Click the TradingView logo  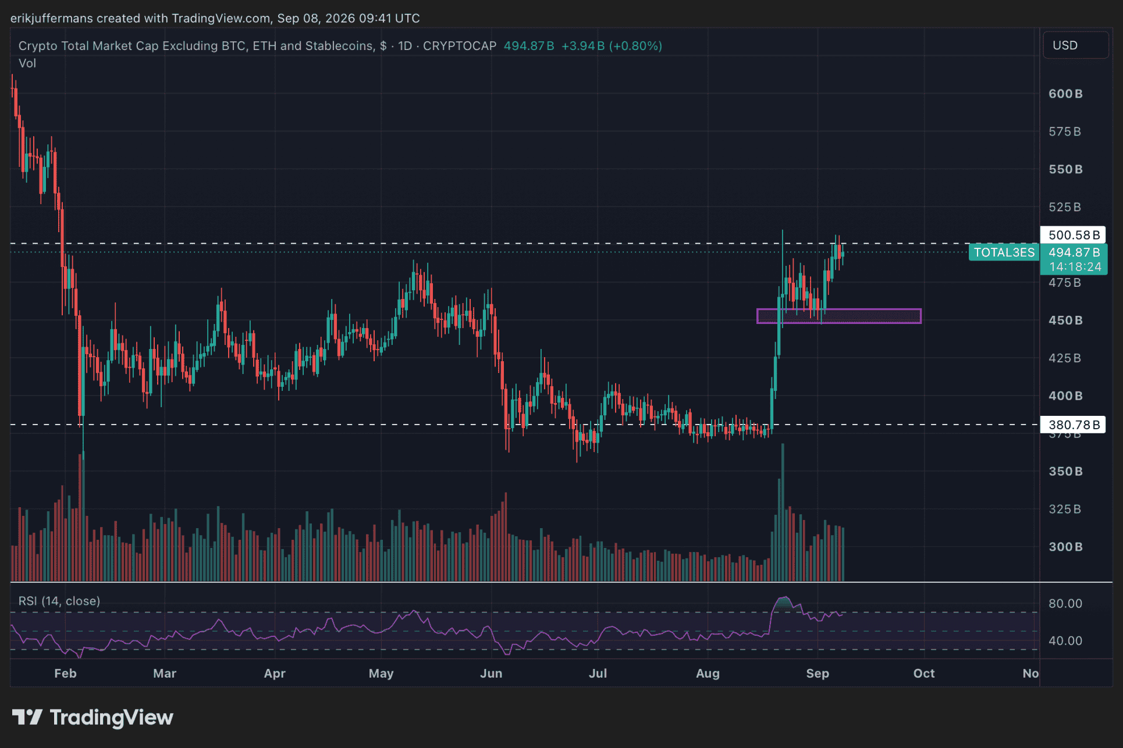pyautogui.click(x=93, y=718)
